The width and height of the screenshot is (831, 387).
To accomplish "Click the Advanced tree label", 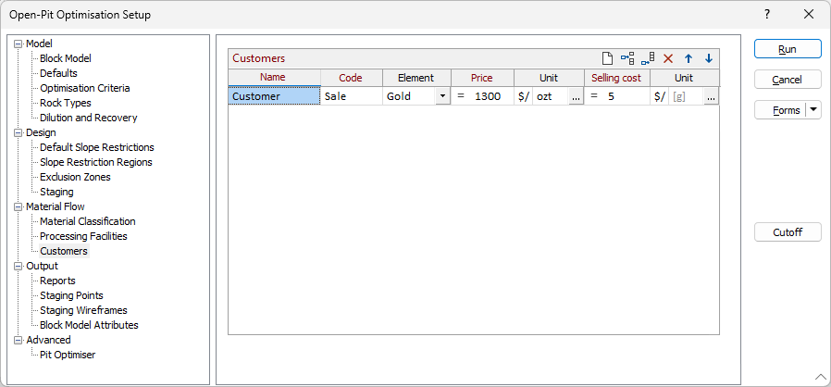I will click(48, 340).
